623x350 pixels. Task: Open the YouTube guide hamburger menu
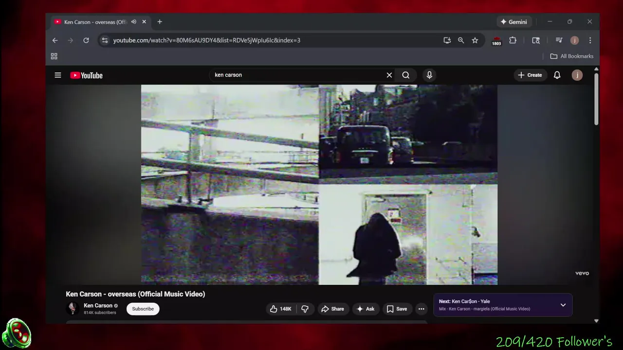(x=58, y=75)
